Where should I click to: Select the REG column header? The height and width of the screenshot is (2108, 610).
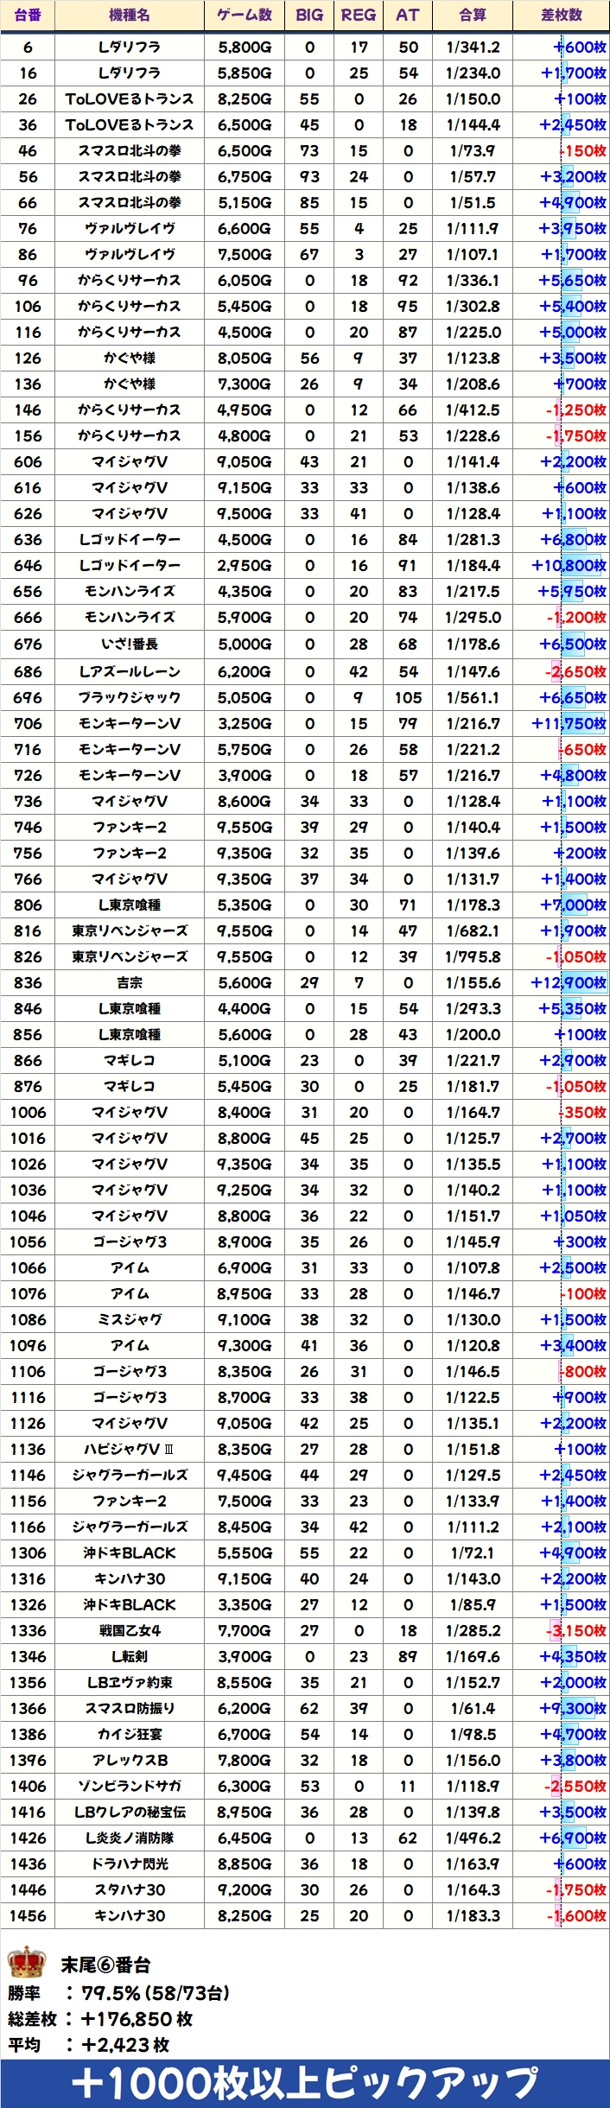(x=359, y=16)
